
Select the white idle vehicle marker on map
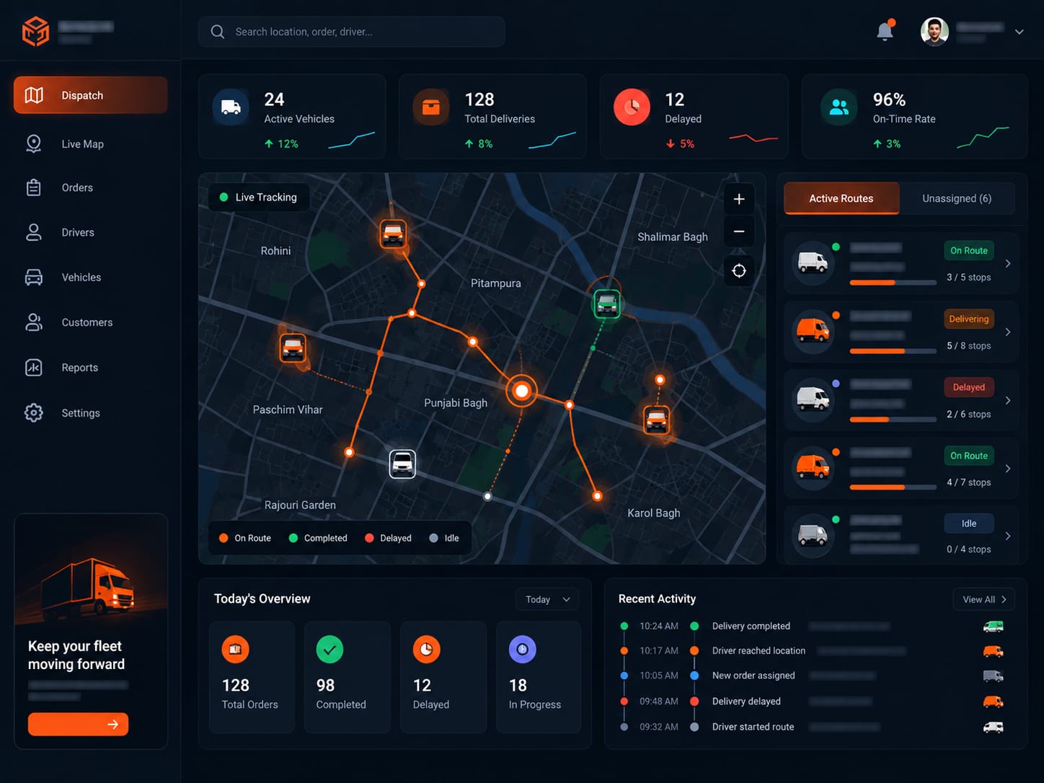pyautogui.click(x=402, y=464)
